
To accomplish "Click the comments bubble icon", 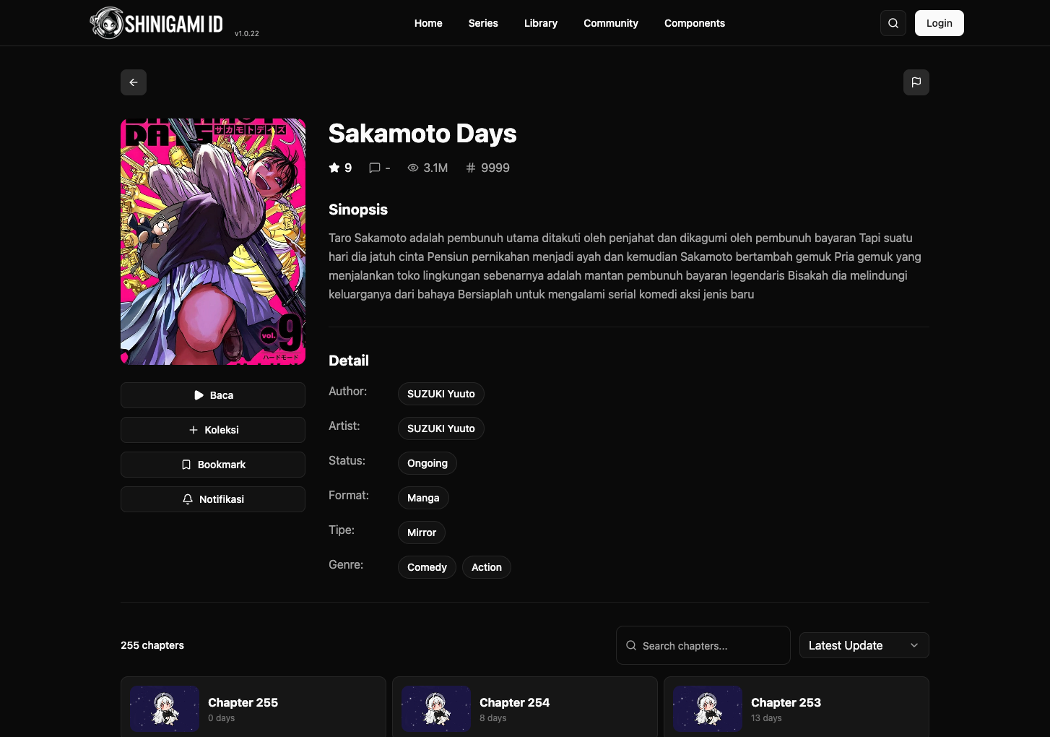I will [x=375, y=168].
